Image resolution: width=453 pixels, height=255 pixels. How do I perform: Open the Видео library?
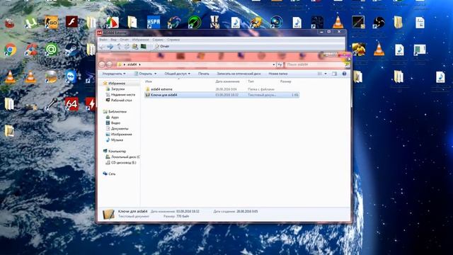click(x=115, y=123)
